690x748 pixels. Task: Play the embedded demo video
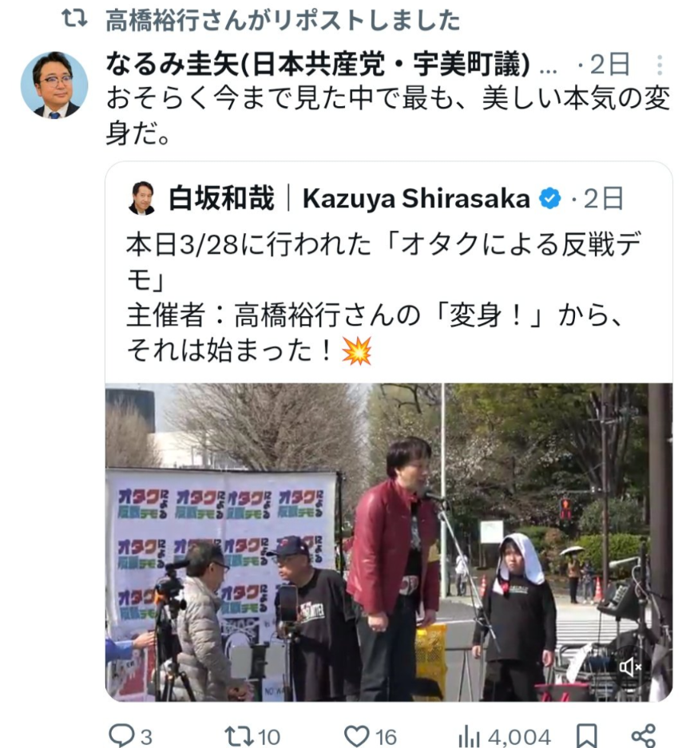pos(389,542)
